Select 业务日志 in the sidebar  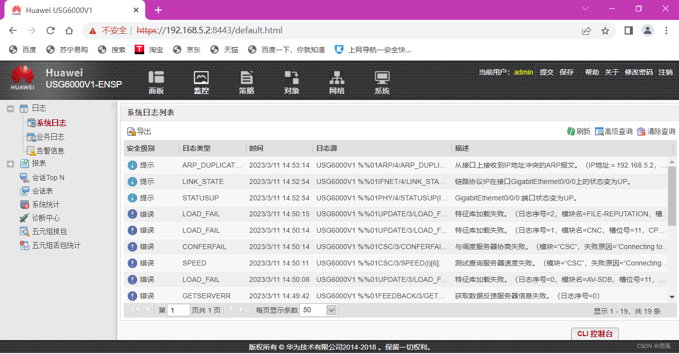(50, 137)
